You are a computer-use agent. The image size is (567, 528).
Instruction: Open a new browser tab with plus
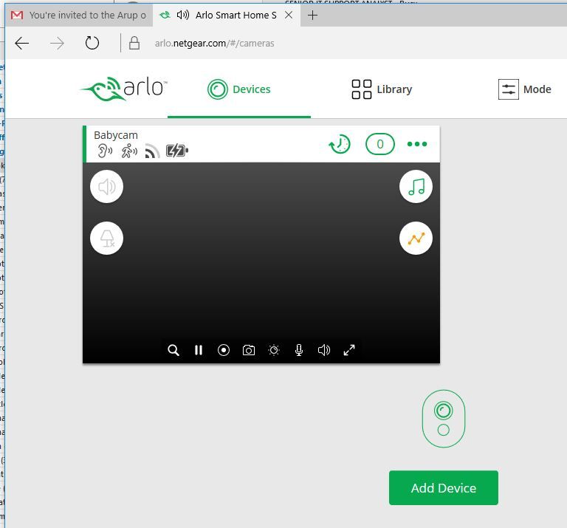pos(312,16)
